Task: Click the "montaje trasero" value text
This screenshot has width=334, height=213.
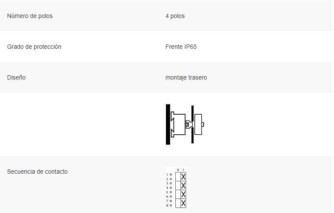Action: pos(186,77)
